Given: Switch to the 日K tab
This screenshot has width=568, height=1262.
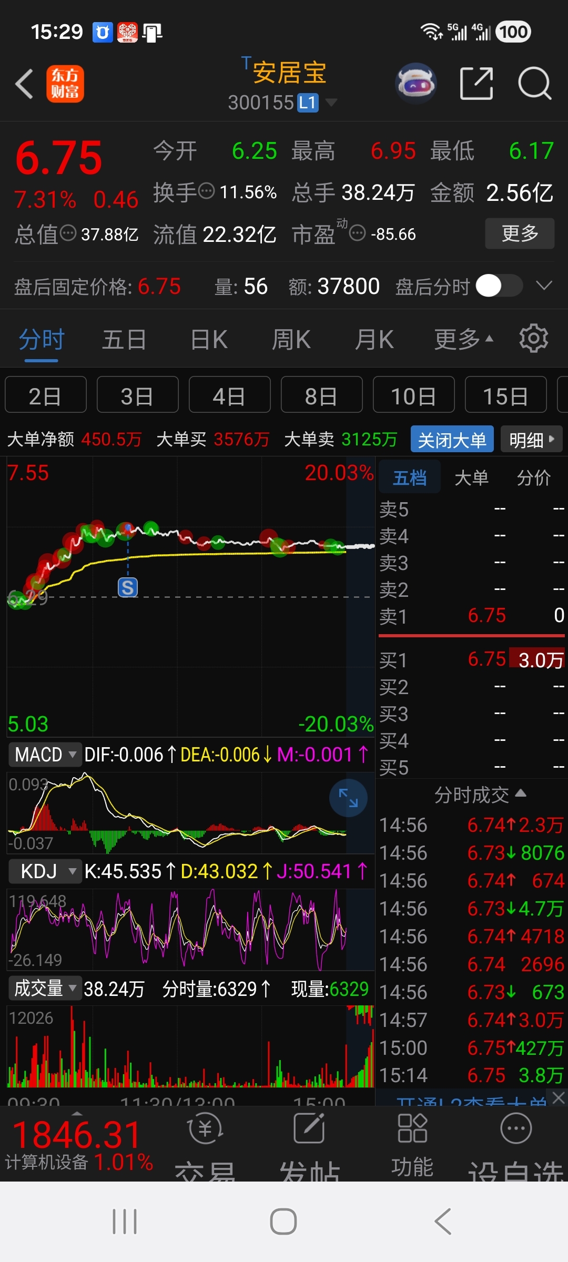Looking at the screenshot, I should point(209,339).
